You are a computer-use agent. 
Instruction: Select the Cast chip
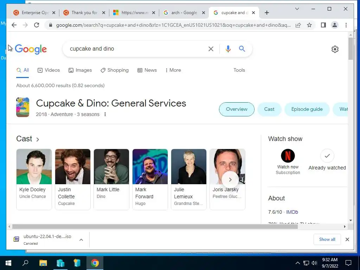click(x=269, y=109)
